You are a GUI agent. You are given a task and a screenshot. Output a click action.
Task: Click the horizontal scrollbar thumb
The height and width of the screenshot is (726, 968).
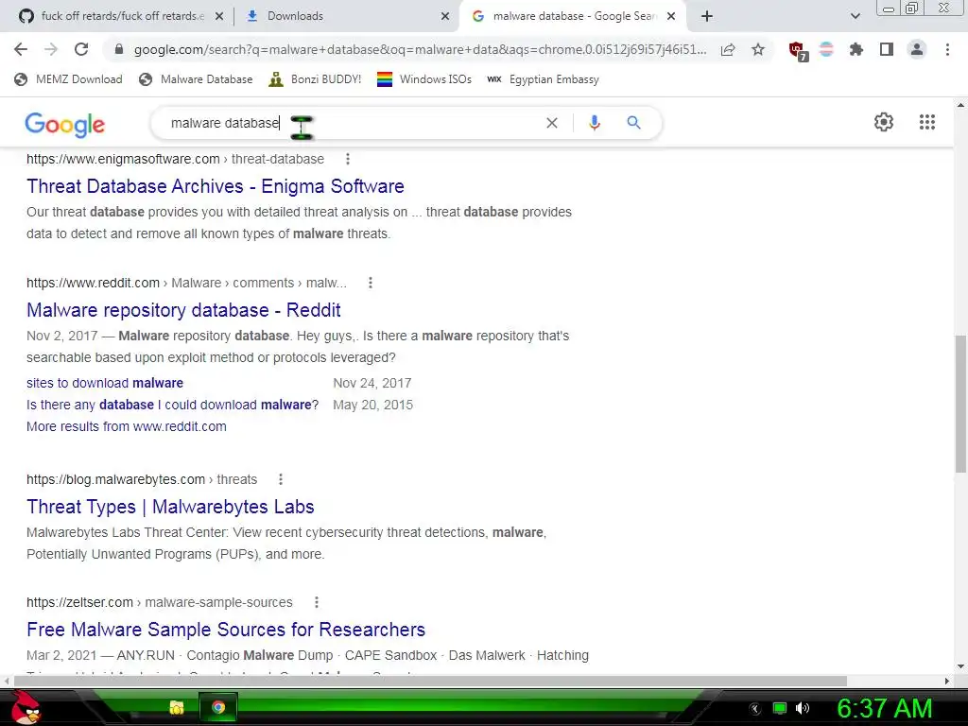pos(430,681)
